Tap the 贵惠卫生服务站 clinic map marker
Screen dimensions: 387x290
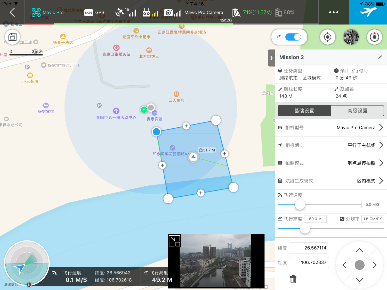(x=116, y=48)
